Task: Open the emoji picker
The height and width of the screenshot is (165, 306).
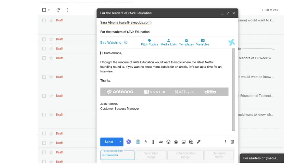Action: point(168,142)
